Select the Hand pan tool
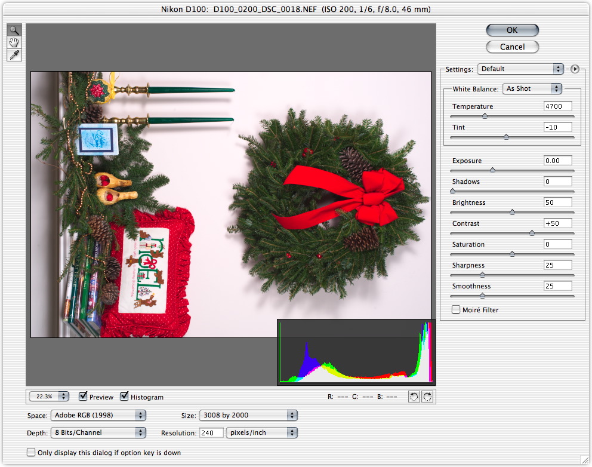This screenshot has width=592, height=467. (x=14, y=42)
